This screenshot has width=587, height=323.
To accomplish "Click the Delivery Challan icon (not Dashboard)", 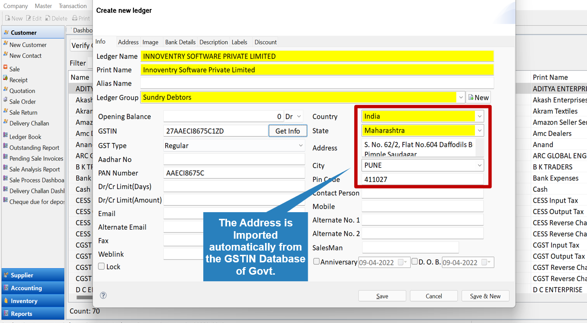I will coord(6,123).
